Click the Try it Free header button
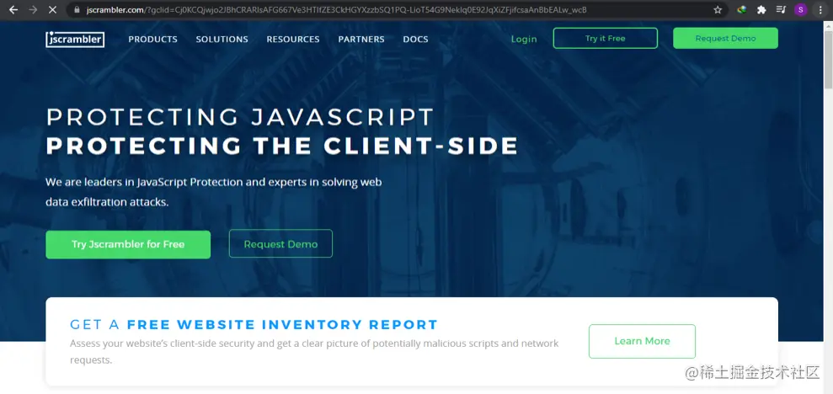The height and width of the screenshot is (394, 833). 605,38
